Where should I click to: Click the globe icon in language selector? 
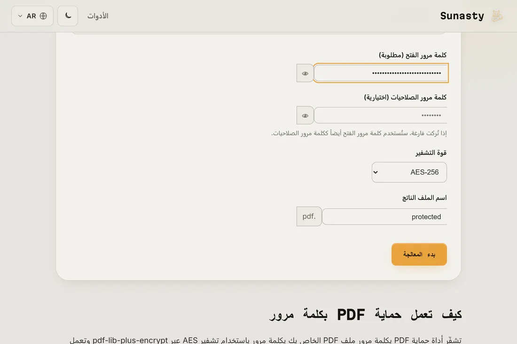(x=43, y=16)
